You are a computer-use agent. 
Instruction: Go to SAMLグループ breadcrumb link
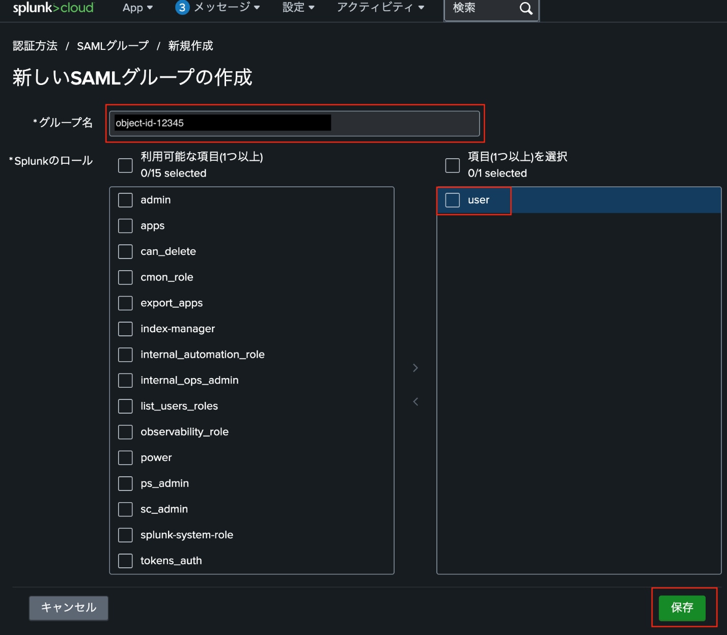coord(113,46)
